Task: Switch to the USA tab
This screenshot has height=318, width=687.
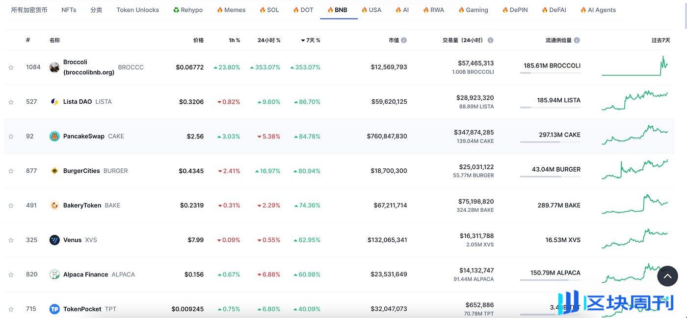Action: click(371, 10)
